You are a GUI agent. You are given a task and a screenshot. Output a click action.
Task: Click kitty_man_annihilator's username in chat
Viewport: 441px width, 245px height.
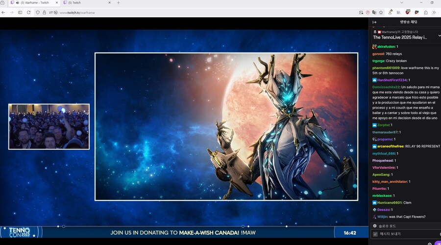[390, 181]
